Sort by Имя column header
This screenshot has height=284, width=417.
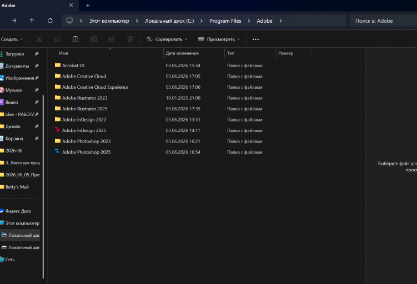(x=63, y=53)
